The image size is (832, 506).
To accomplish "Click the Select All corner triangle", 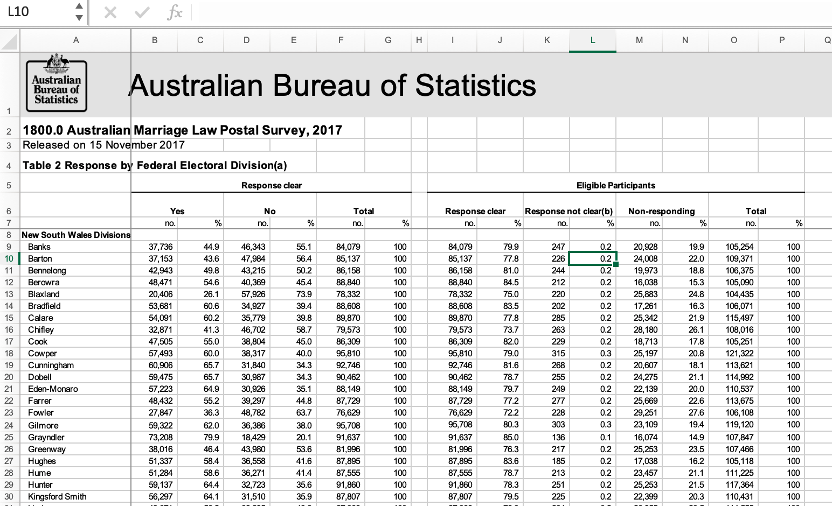I will coord(10,40).
